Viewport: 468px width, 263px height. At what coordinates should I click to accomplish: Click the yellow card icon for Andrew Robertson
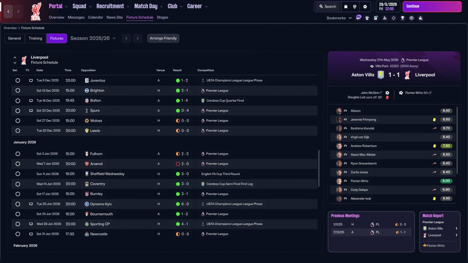tap(434, 146)
